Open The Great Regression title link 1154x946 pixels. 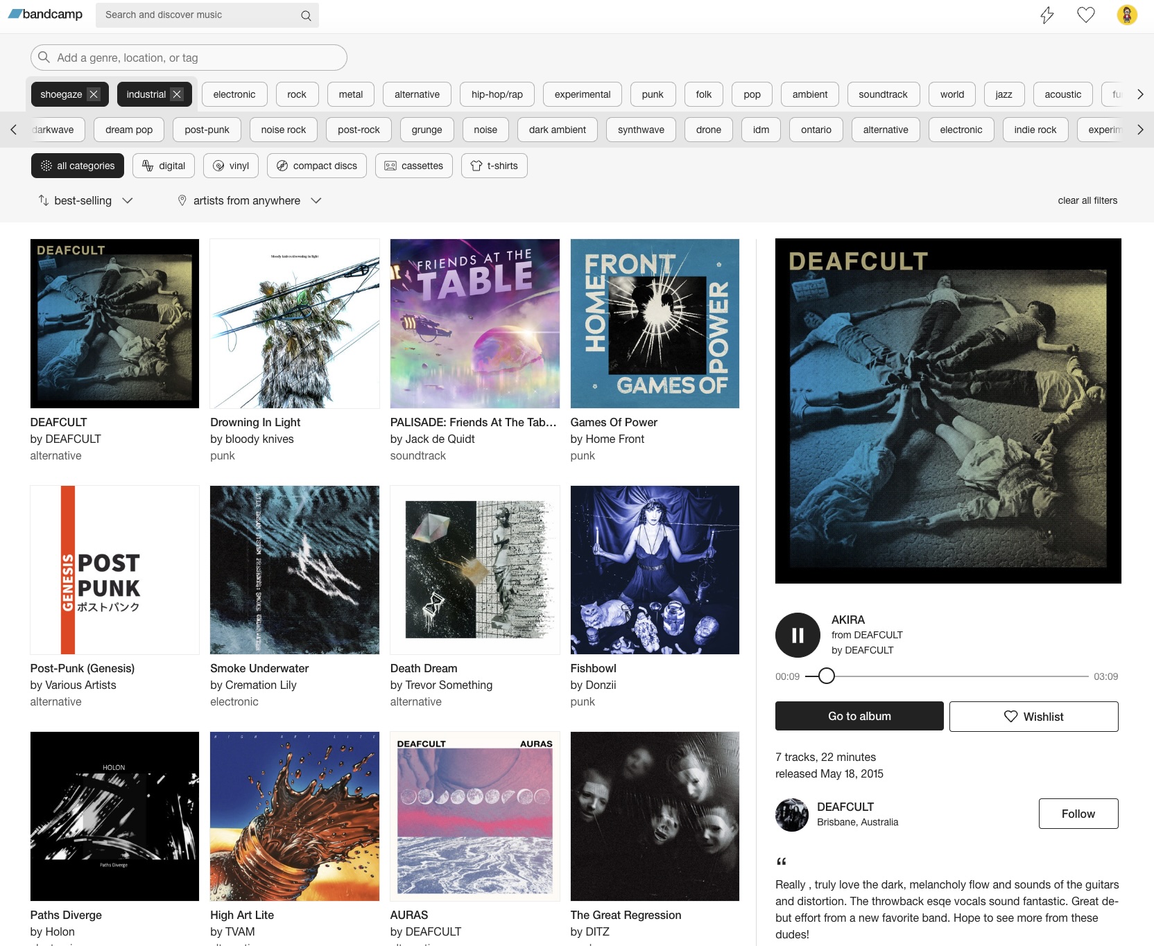click(x=626, y=915)
